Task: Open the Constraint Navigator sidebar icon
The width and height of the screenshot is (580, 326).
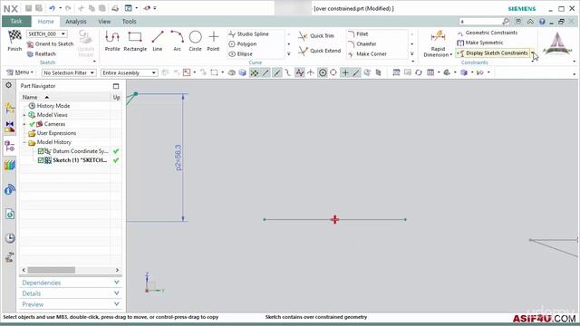Action: [x=10, y=127]
